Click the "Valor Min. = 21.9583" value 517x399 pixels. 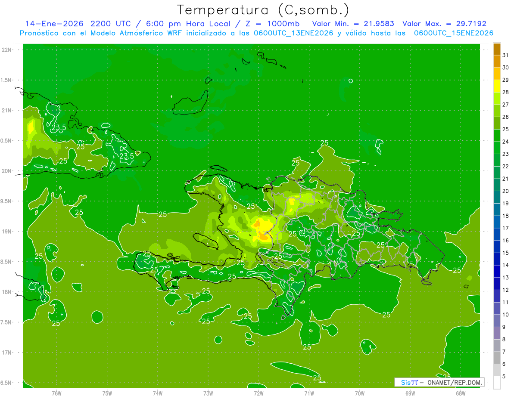(x=353, y=24)
